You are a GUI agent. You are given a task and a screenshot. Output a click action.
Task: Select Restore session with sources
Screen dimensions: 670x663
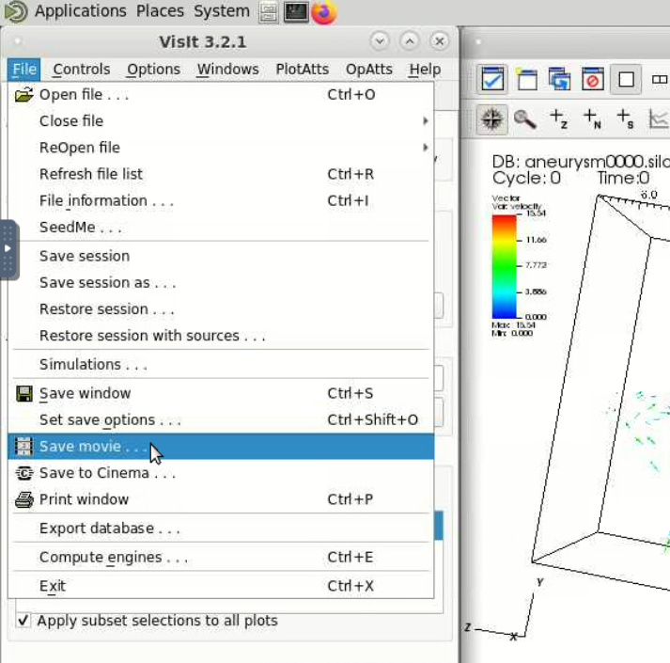click(221, 336)
